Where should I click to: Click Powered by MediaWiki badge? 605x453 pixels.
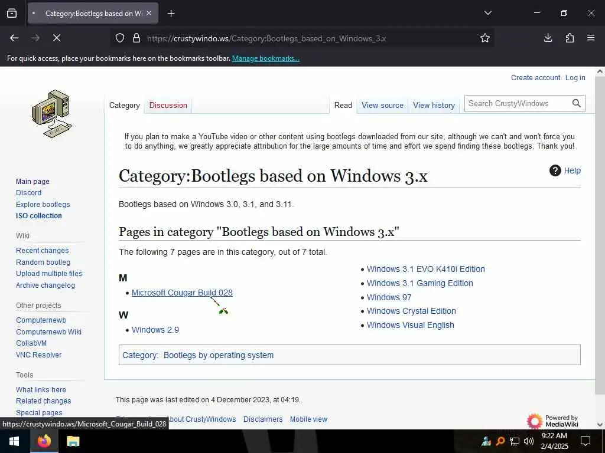(x=552, y=421)
